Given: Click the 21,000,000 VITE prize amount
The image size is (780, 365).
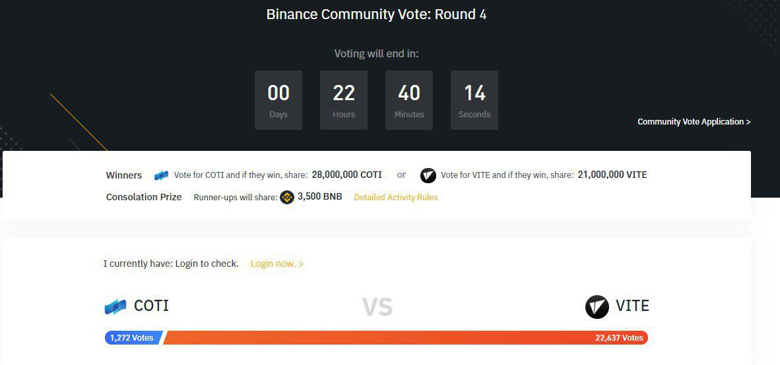Looking at the screenshot, I should 612,175.
